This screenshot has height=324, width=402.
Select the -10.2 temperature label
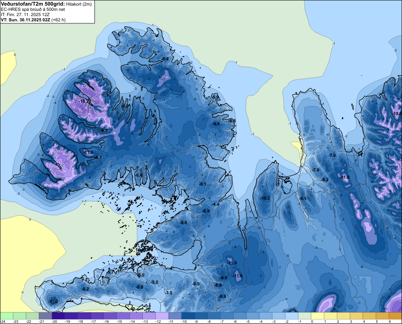[x=265, y=198]
